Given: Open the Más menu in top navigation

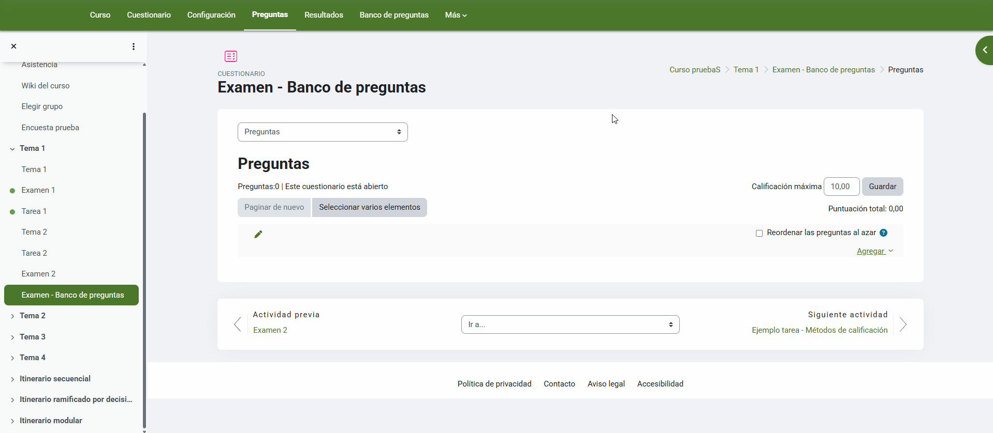Looking at the screenshot, I should click(x=456, y=15).
